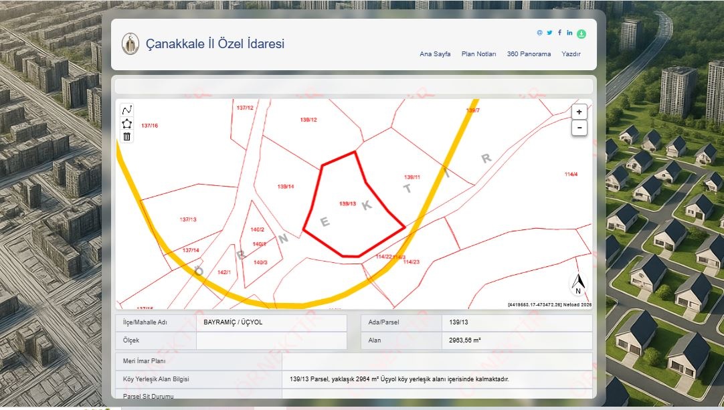This screenshot has width=724, height=410.
Task: Click the Meri İmar Planı row label
Action: (x=144, y=361)
